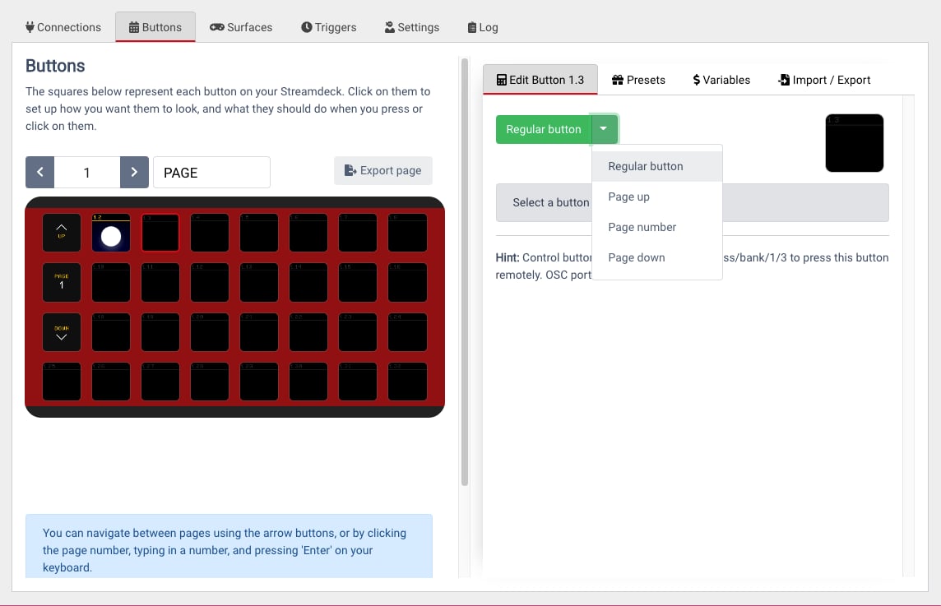This screenshot has height=606, width=941.
Task: Open the Presets tab
Action: [638, 80]
